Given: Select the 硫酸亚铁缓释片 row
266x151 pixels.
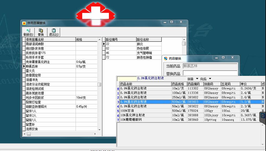Looking at the screenshot, I should coord(60,107).
